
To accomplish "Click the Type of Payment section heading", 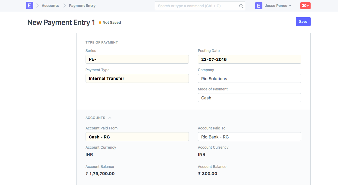I will 102,42.
